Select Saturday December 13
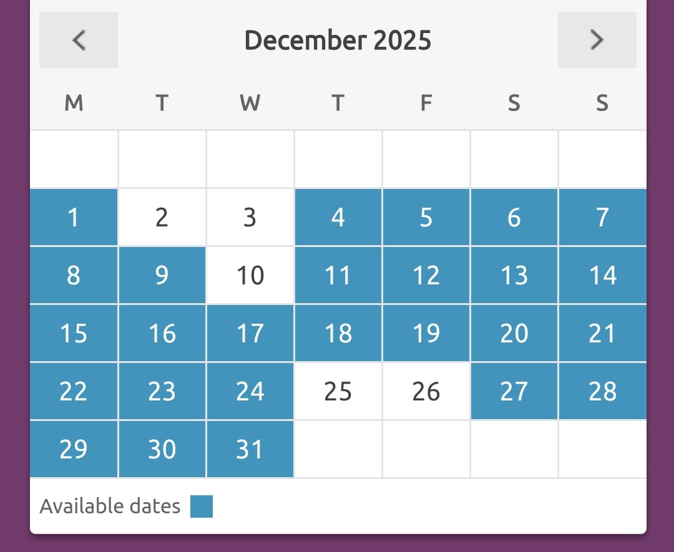This screenshot has width=674, height=552. (x=514, y=275)
